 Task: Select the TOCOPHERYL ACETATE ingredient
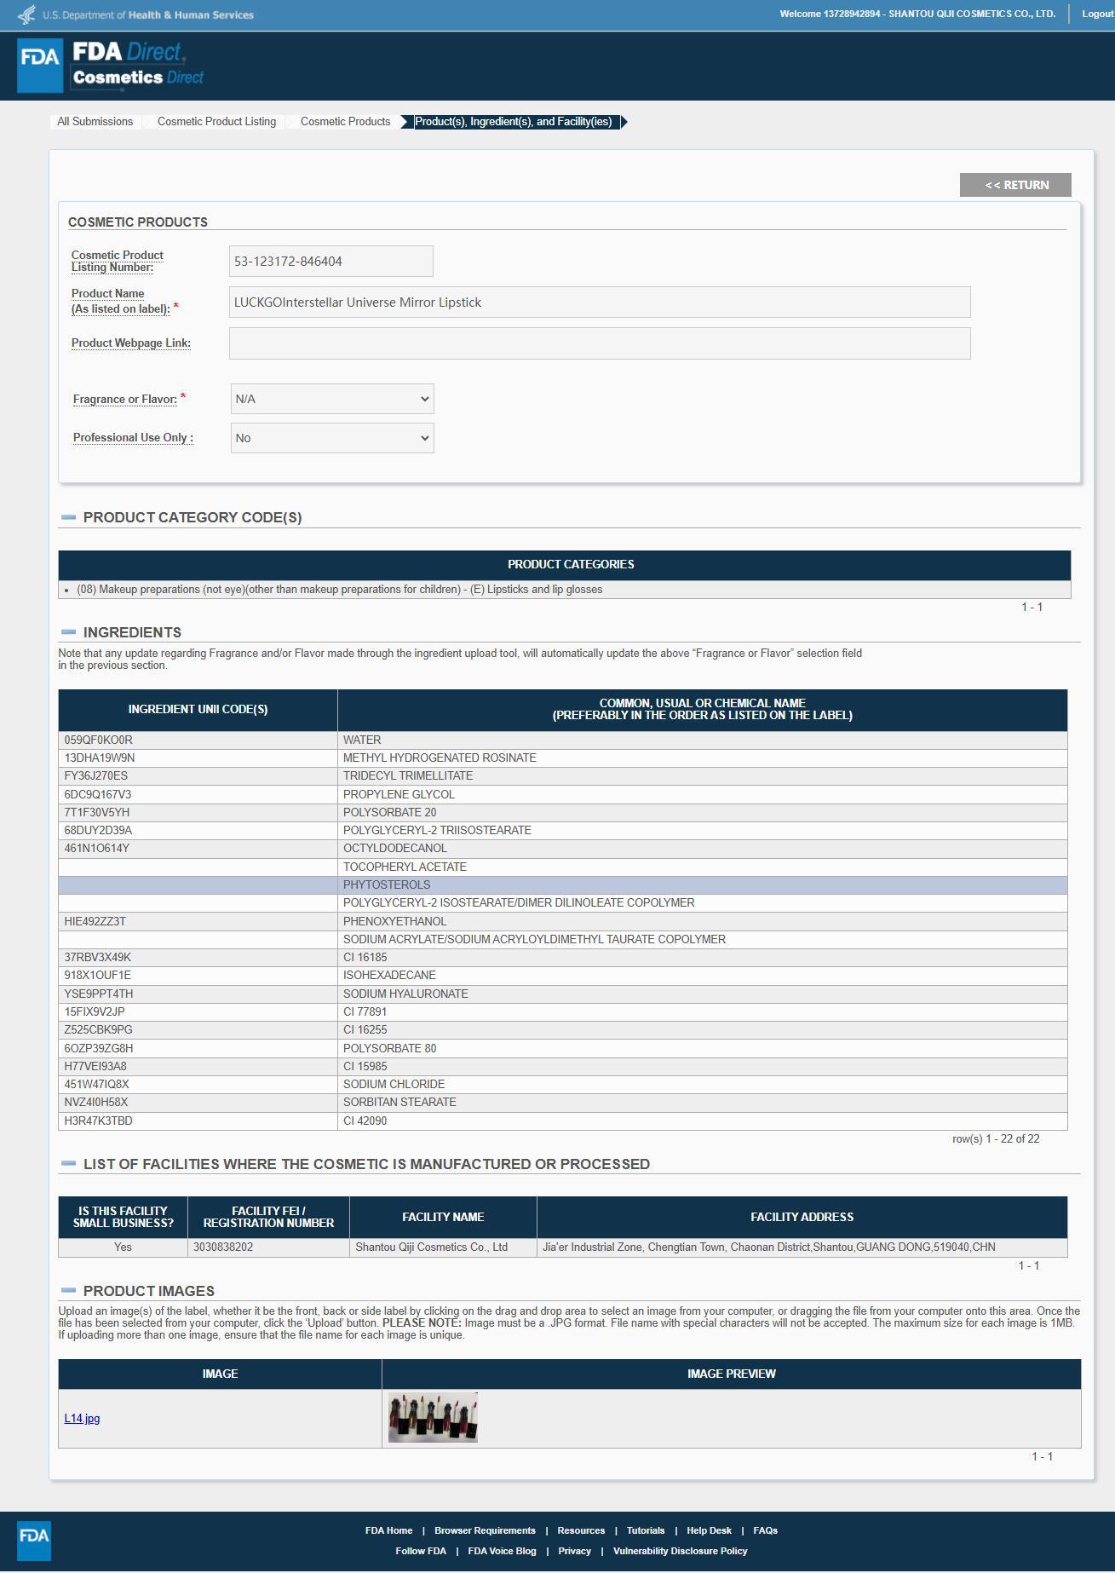[x=562, y=867]
